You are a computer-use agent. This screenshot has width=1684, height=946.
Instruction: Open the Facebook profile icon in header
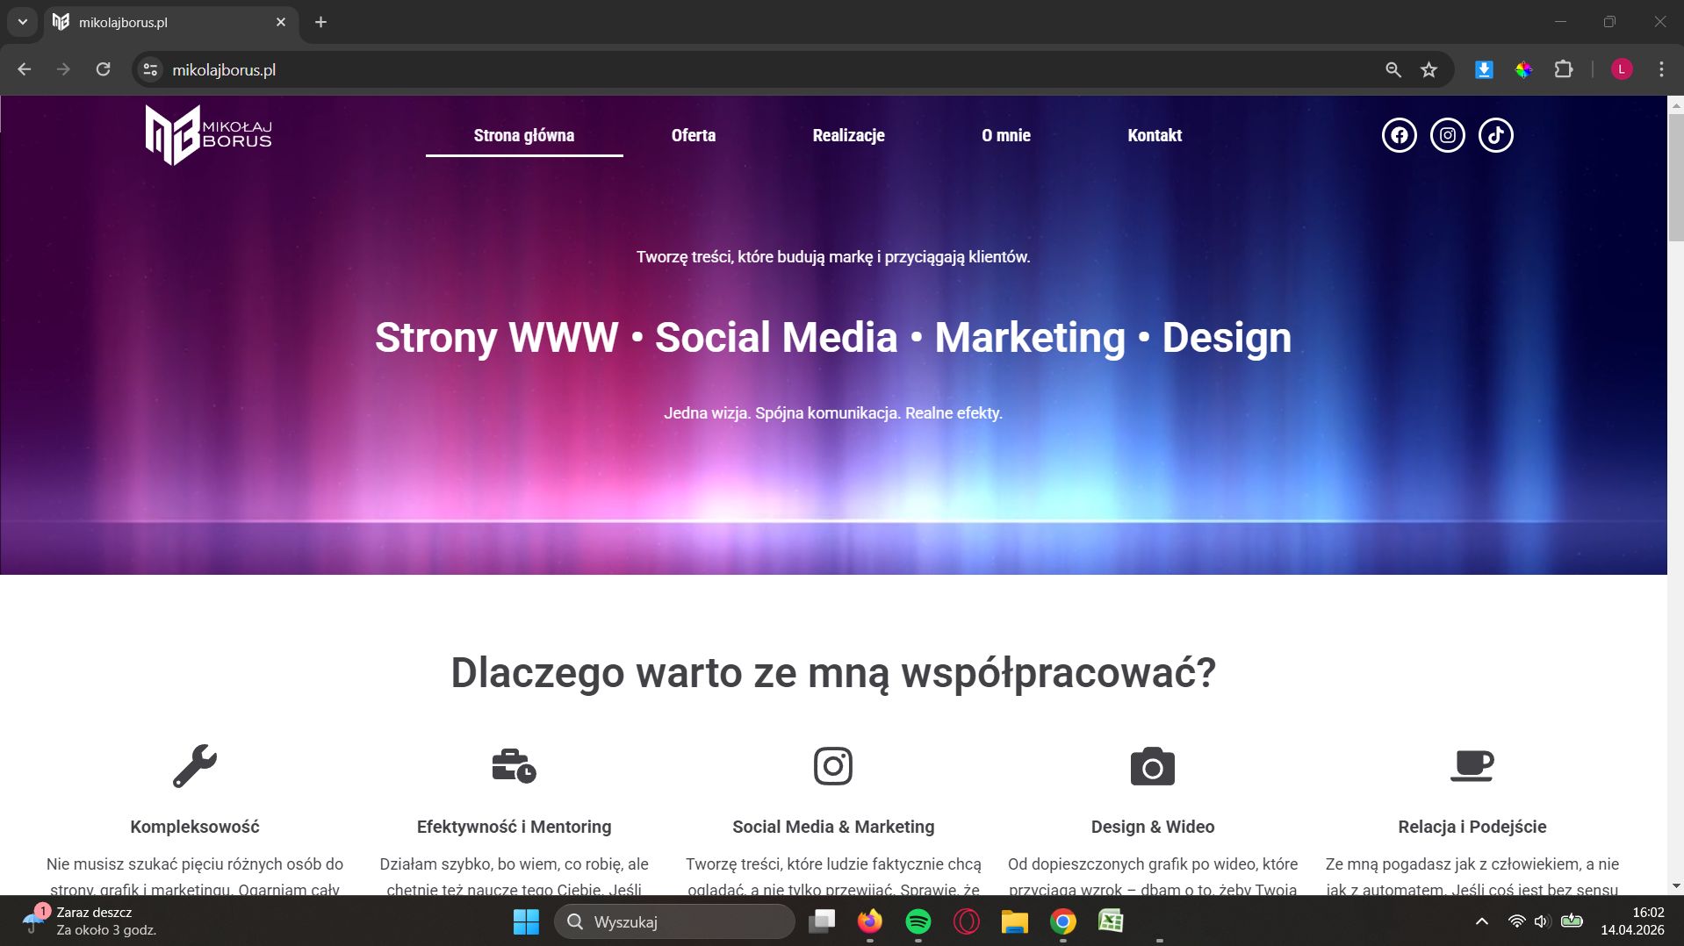click(1399, 135)
